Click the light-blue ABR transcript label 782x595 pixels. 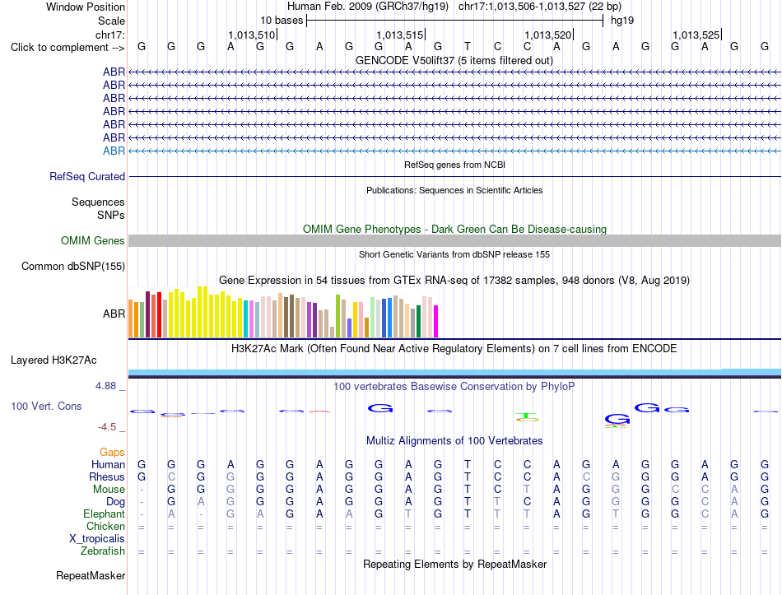pyautogui.click(x=114, y=151)
